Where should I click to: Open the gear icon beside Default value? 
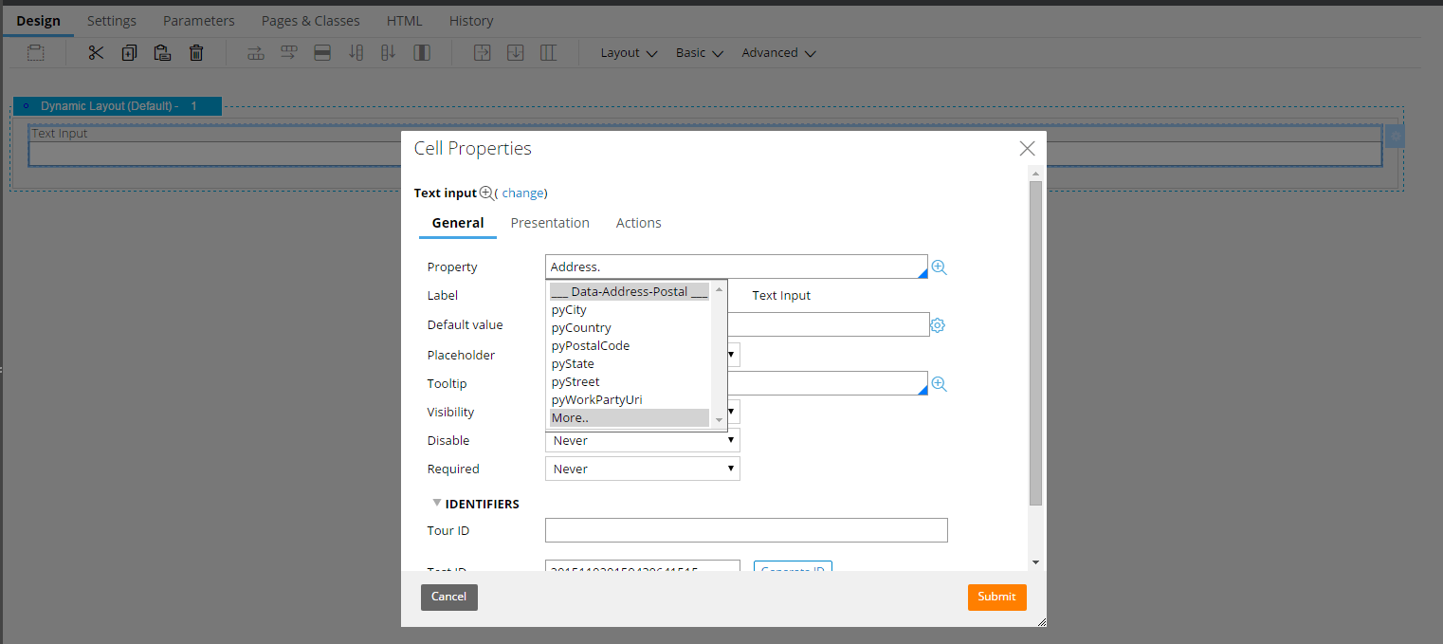938,324
